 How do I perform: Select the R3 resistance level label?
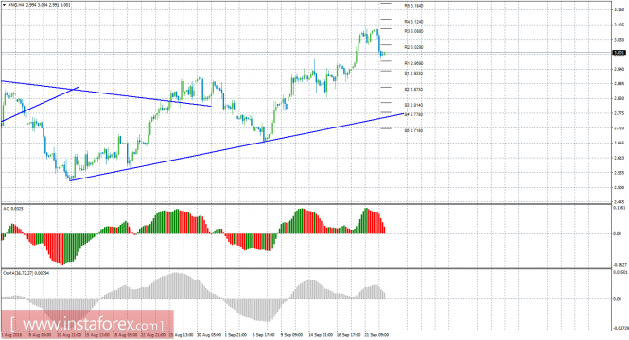point(413,31)
